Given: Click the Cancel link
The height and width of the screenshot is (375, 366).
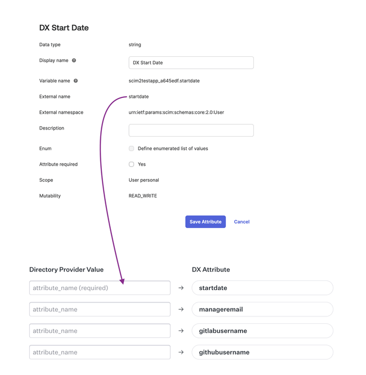Looking at the screenshot, I should point(242,222).
